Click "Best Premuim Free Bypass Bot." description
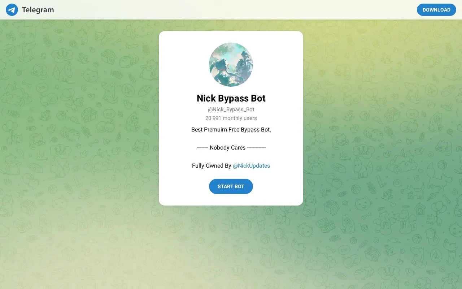The height and width of the screenshot is (289, 462). coord(231,130)
